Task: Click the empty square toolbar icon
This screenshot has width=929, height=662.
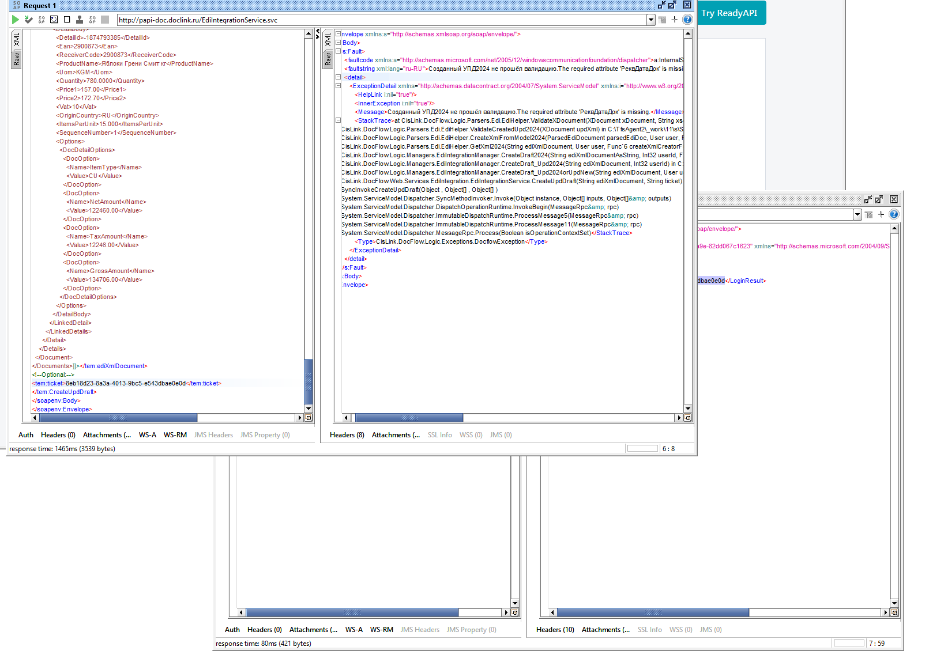Action: (67, 20)
